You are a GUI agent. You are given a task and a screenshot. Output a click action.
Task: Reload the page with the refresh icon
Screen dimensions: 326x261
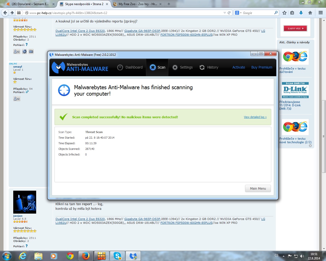pos(229,13)
